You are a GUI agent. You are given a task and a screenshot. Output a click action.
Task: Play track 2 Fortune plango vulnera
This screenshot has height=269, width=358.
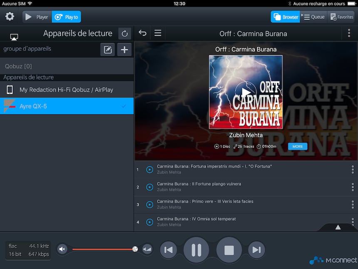(149, 187)
